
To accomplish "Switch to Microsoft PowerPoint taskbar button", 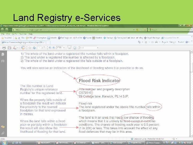I will click(x=45, y=143).
